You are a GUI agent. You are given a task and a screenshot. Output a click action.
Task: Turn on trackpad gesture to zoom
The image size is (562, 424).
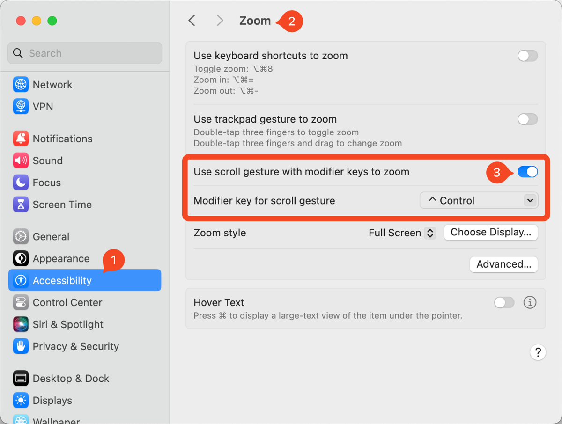(527, 119)
